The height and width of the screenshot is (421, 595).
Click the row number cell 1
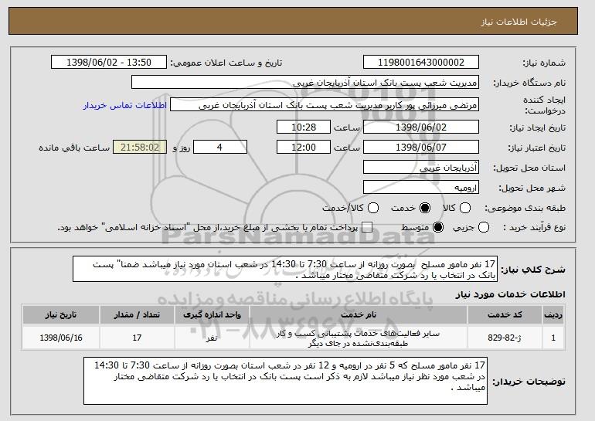553,338
